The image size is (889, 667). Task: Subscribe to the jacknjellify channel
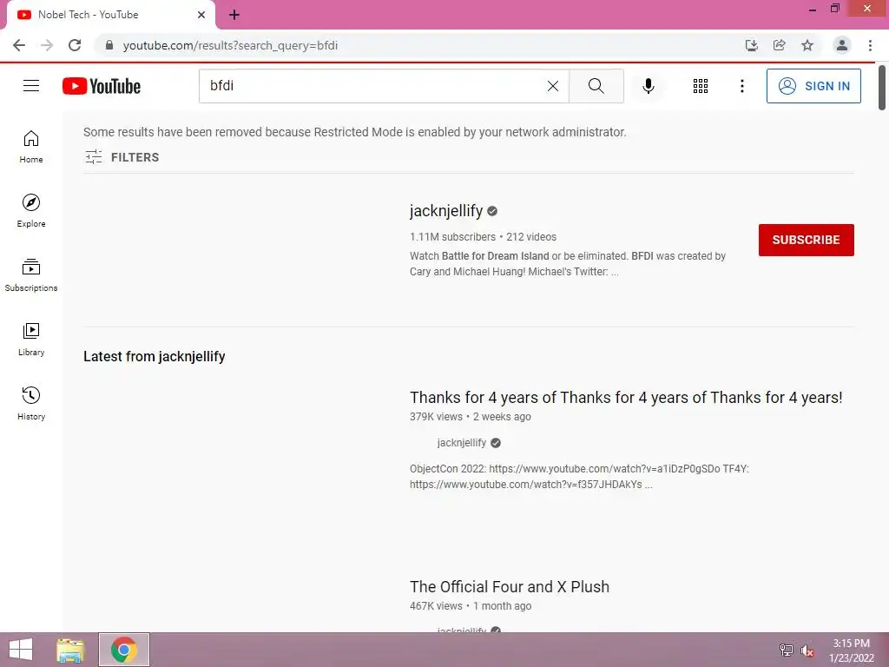click(806, 240)
